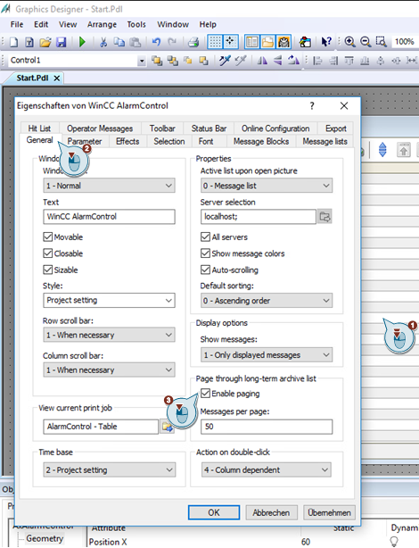Switch to the Message Blocks tab
The width and height of the screenshot is (419, 548).
261,141
